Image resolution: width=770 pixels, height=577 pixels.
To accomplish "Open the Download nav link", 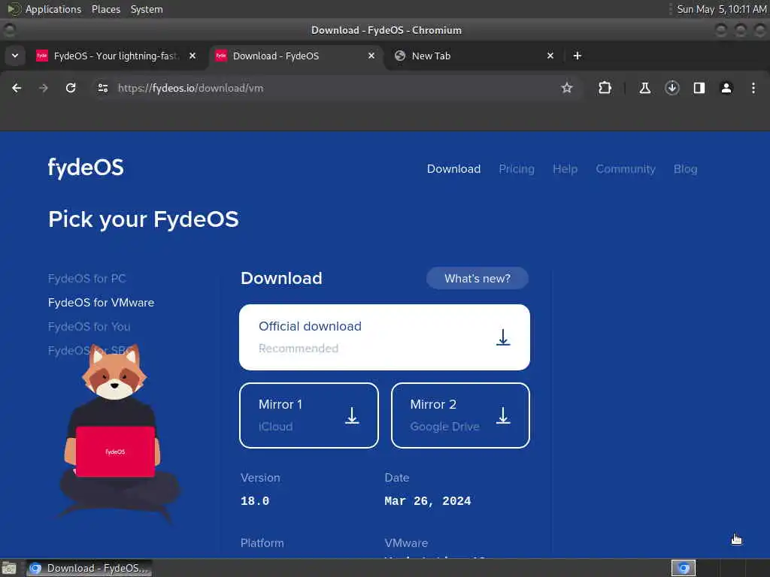I will pyautogui.click(x=453, y=169).
